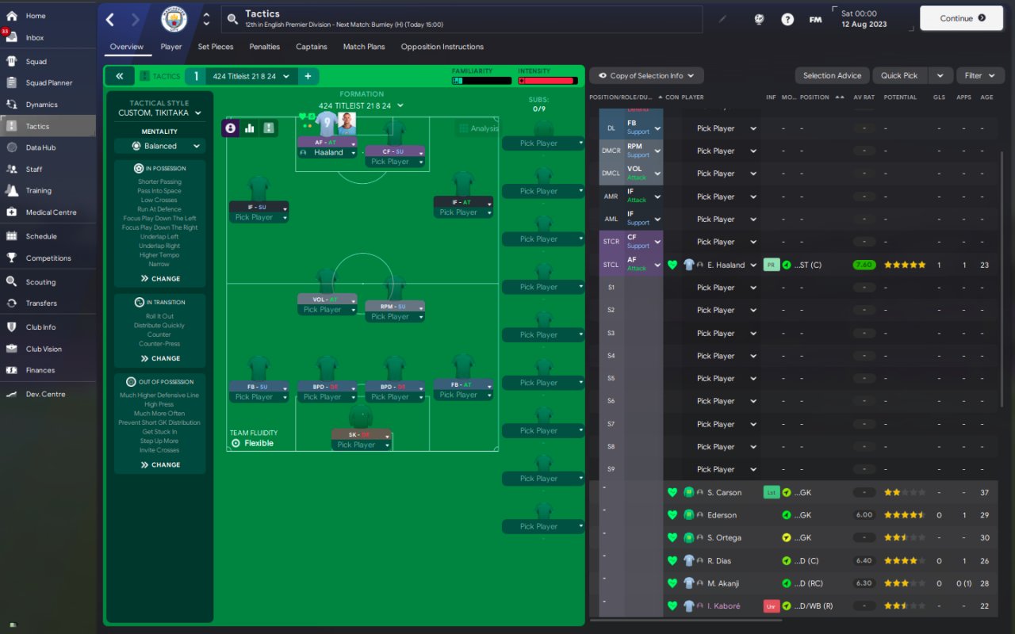Open the Opposition Instructions tab
The image size is (1015, 634).
pyautogui.click(x=442, y=47)
